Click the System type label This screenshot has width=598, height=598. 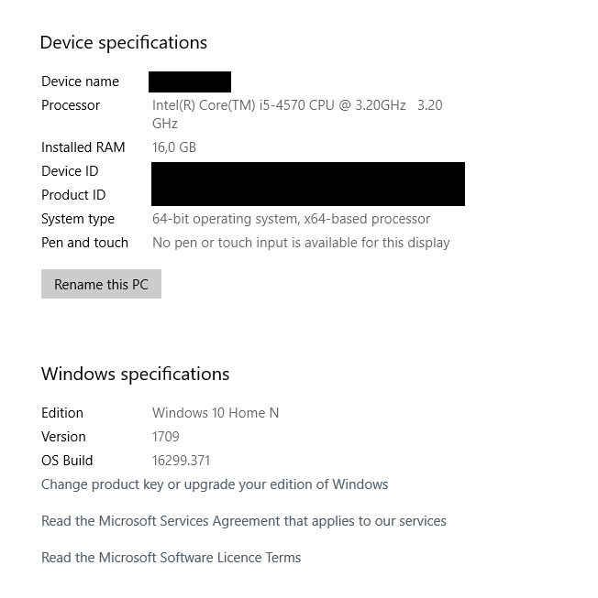[78, 219]
